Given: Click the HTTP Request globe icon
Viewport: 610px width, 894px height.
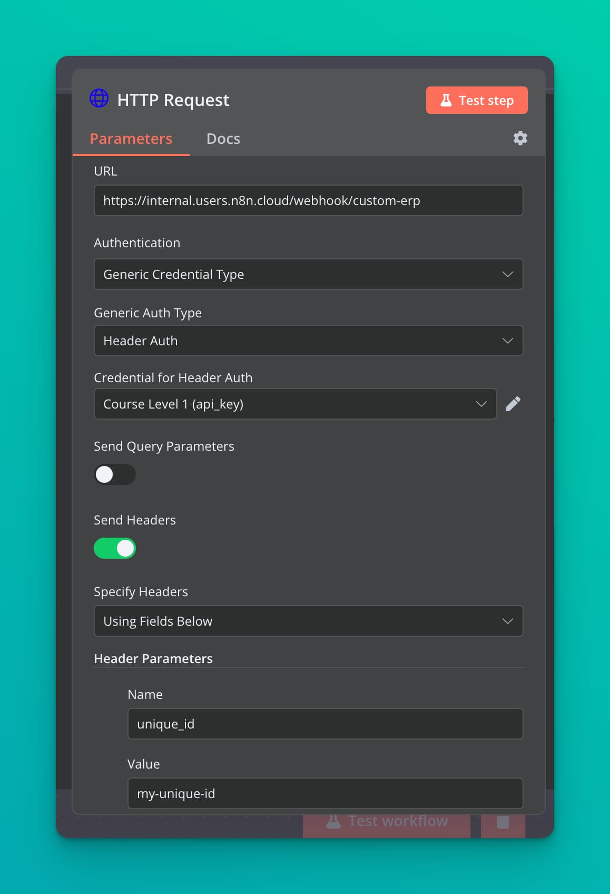Looking at the screenshot, I should [99, 98].
